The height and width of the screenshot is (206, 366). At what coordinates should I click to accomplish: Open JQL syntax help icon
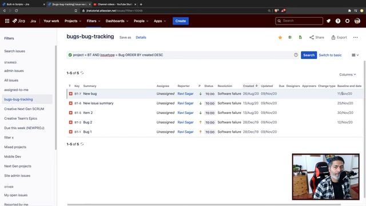click(x=296, y=55)
